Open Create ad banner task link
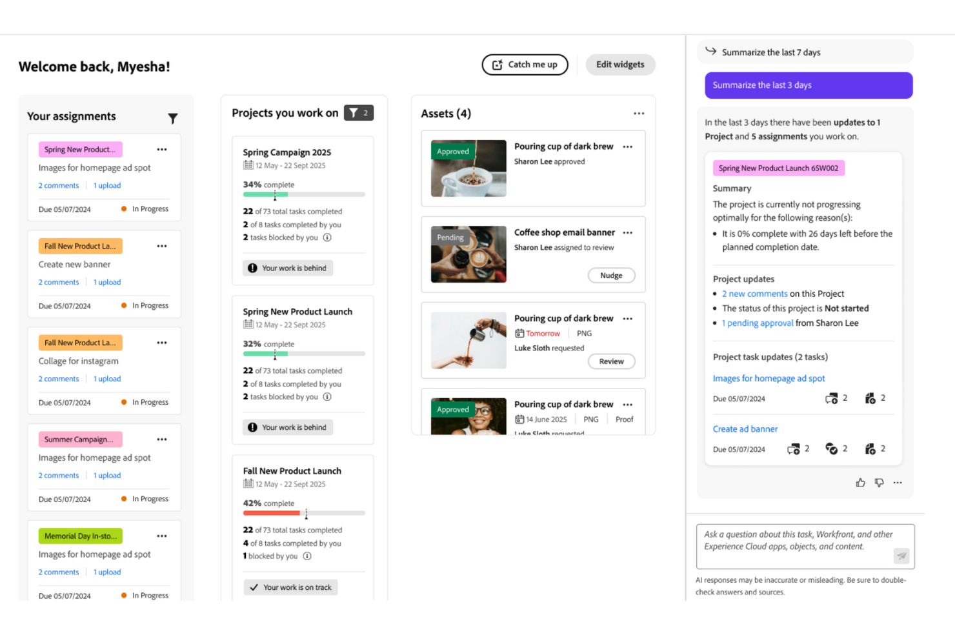 [745, 429]
